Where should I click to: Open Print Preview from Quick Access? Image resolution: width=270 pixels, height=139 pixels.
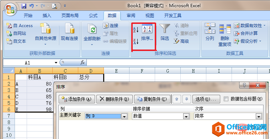pyautogui.click(x=55, y=6)
